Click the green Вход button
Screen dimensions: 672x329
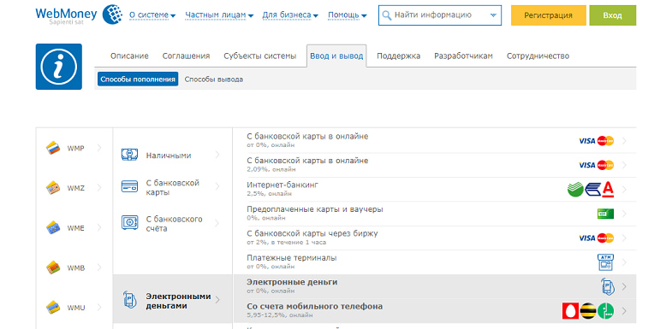click(612, 15)
